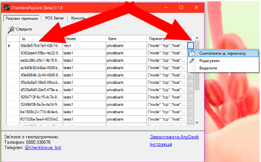
Task: Click the pencil icon beside Редагувати
Action: pos(192,60)
